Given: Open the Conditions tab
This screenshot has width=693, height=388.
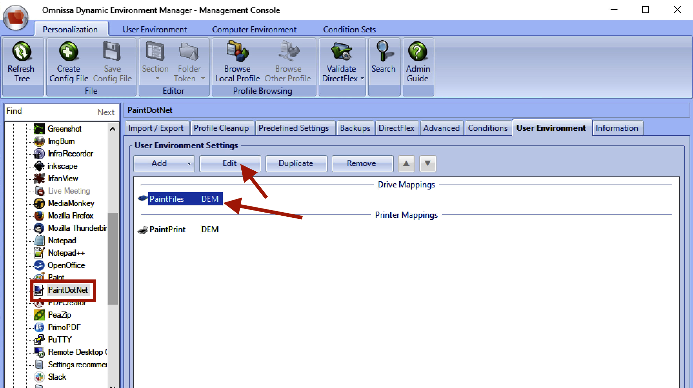Looking at the screenshot, I should coord(488,128).
